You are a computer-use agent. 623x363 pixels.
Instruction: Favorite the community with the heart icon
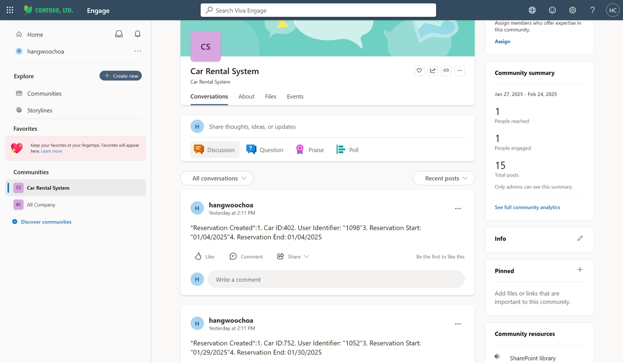(x=419, y=70)
